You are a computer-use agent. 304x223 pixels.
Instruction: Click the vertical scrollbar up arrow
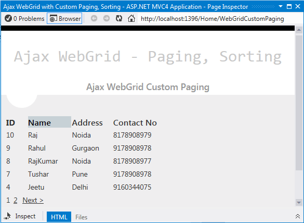click(x=299, y=30)
